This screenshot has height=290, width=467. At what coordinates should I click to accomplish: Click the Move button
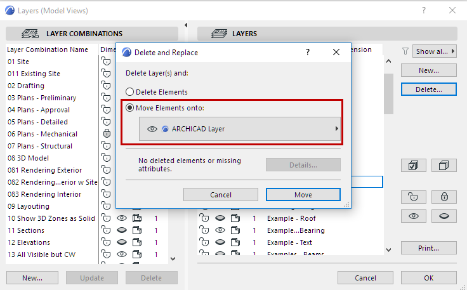click(303, 194)
